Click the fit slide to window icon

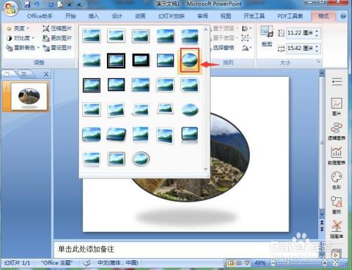336,263
